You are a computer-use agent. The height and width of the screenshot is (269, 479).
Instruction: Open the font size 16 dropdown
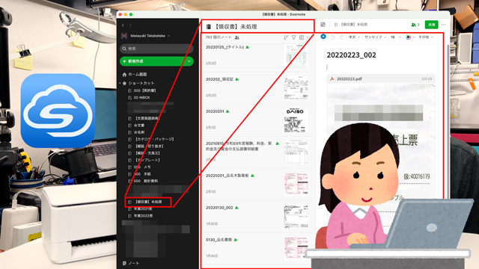tap(396, 37)
